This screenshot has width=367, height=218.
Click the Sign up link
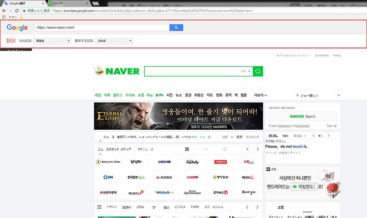point(332,126)
